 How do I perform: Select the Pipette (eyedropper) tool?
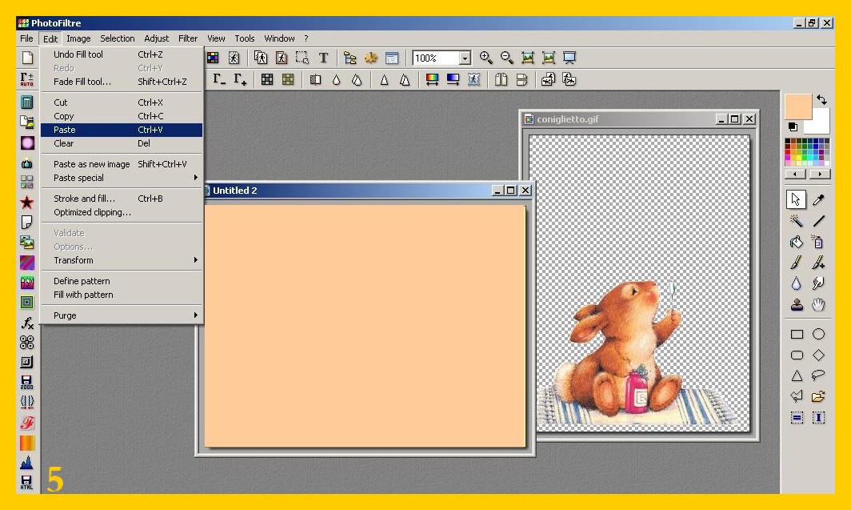[x=818, y=200]
